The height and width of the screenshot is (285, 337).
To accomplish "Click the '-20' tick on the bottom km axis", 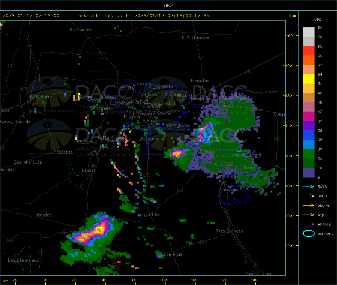I will point(14,280).
